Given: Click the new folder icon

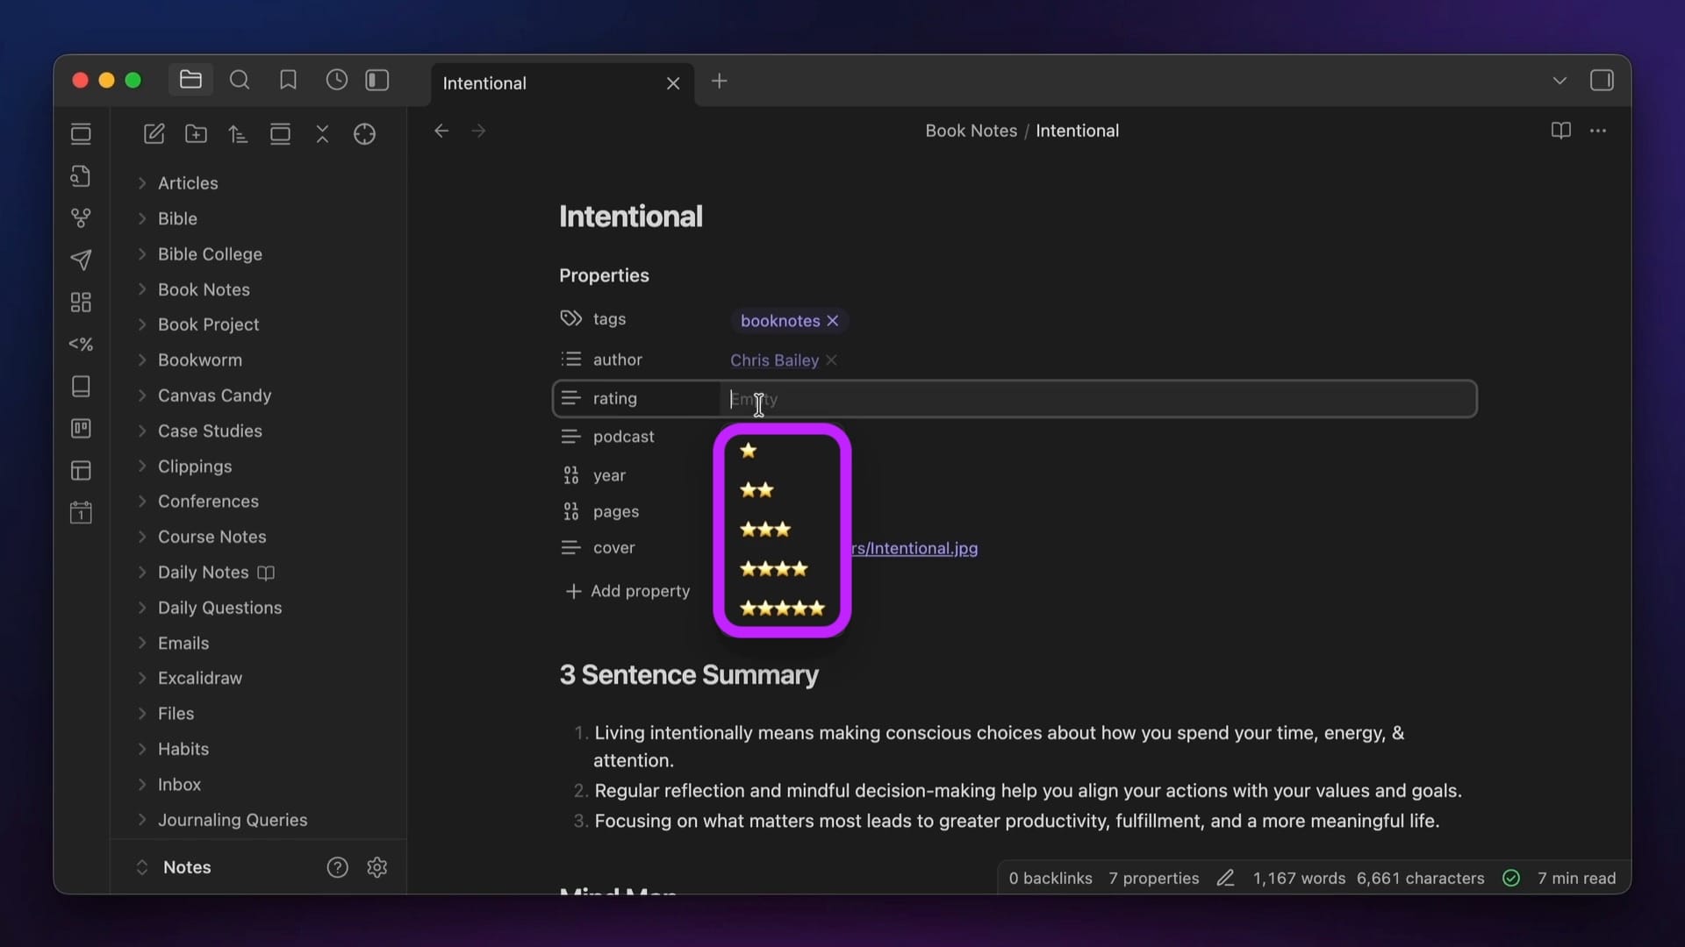Looking at the screenshot, I should [197, 134].
